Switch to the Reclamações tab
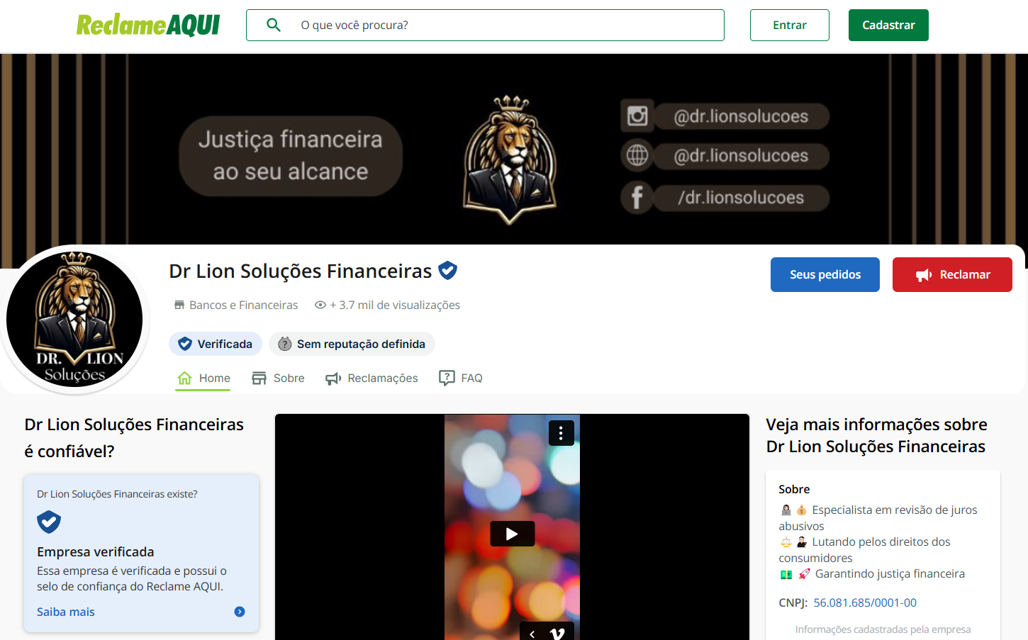 (x=371, y=378)
